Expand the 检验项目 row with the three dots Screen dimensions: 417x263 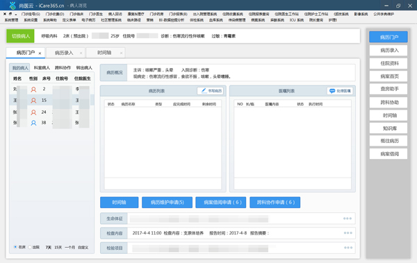pos(348,248)
